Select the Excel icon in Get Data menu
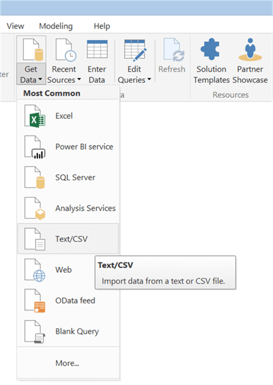The width and height of the screenshot is (273, 385). point(35,116)
